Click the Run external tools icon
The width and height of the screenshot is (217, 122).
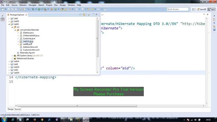[45, 9]
